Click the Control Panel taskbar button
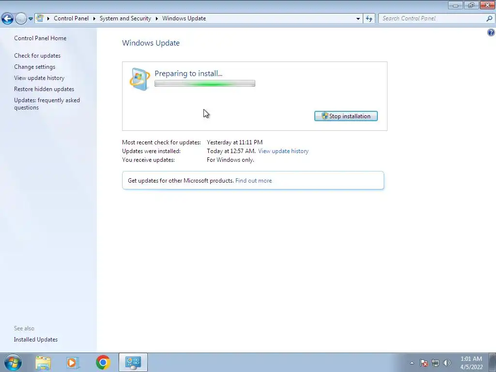This screenshot has width=496, height=372. coord(133,362)
